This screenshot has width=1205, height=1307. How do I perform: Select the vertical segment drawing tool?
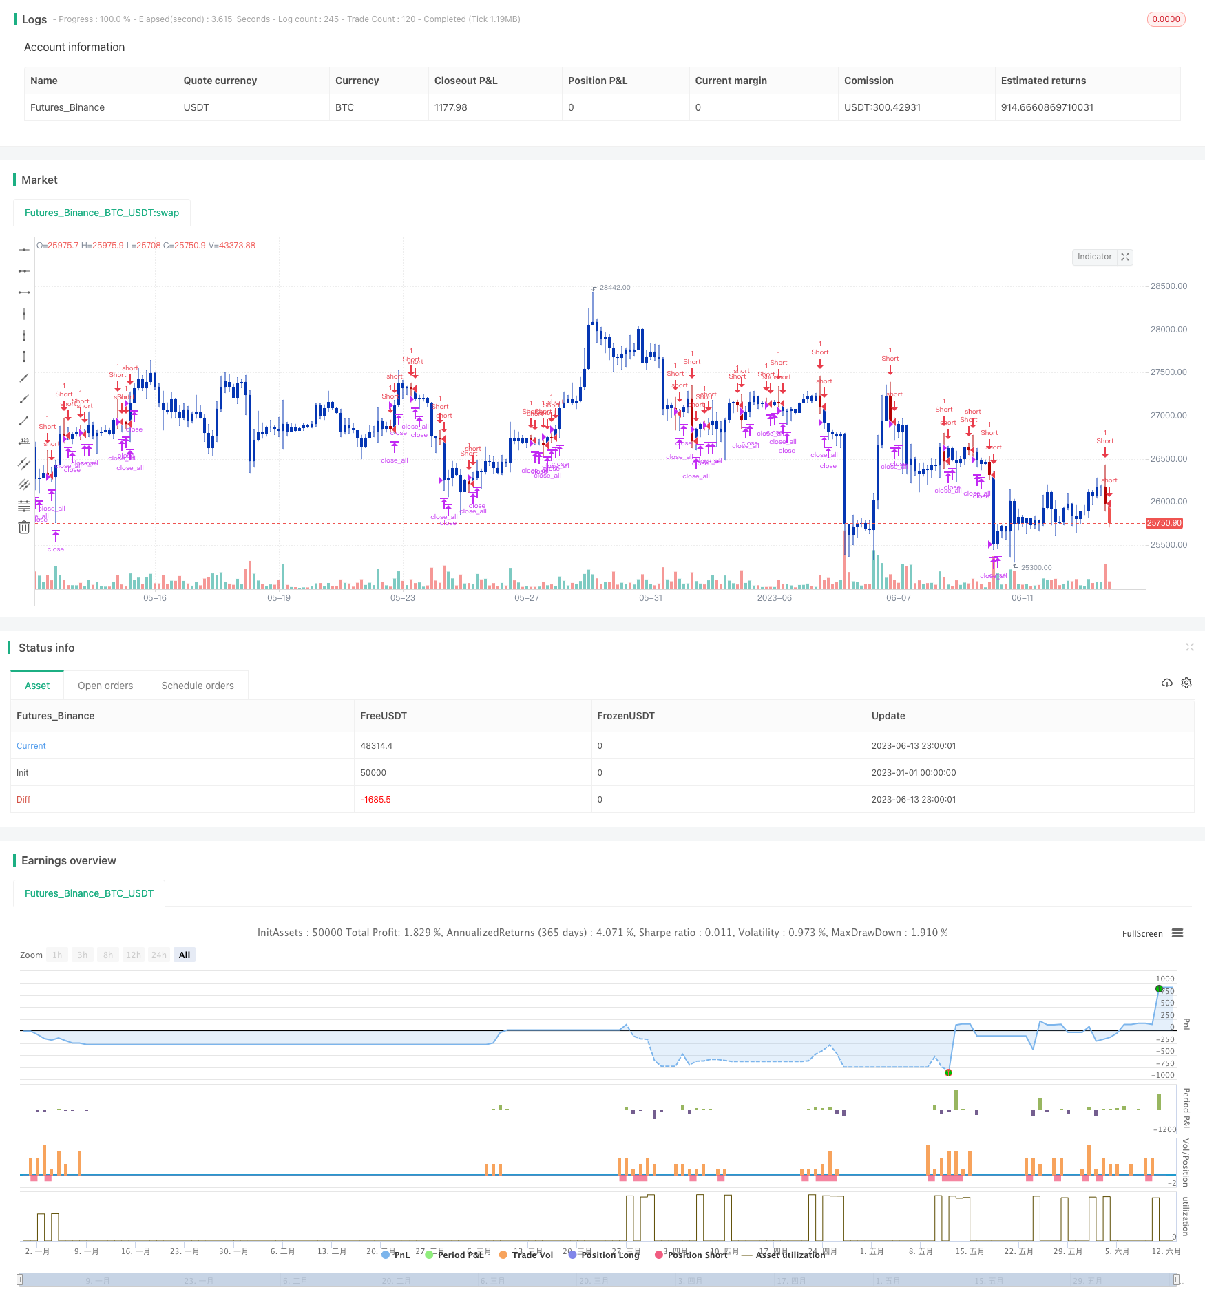click(x=24, y=357)
